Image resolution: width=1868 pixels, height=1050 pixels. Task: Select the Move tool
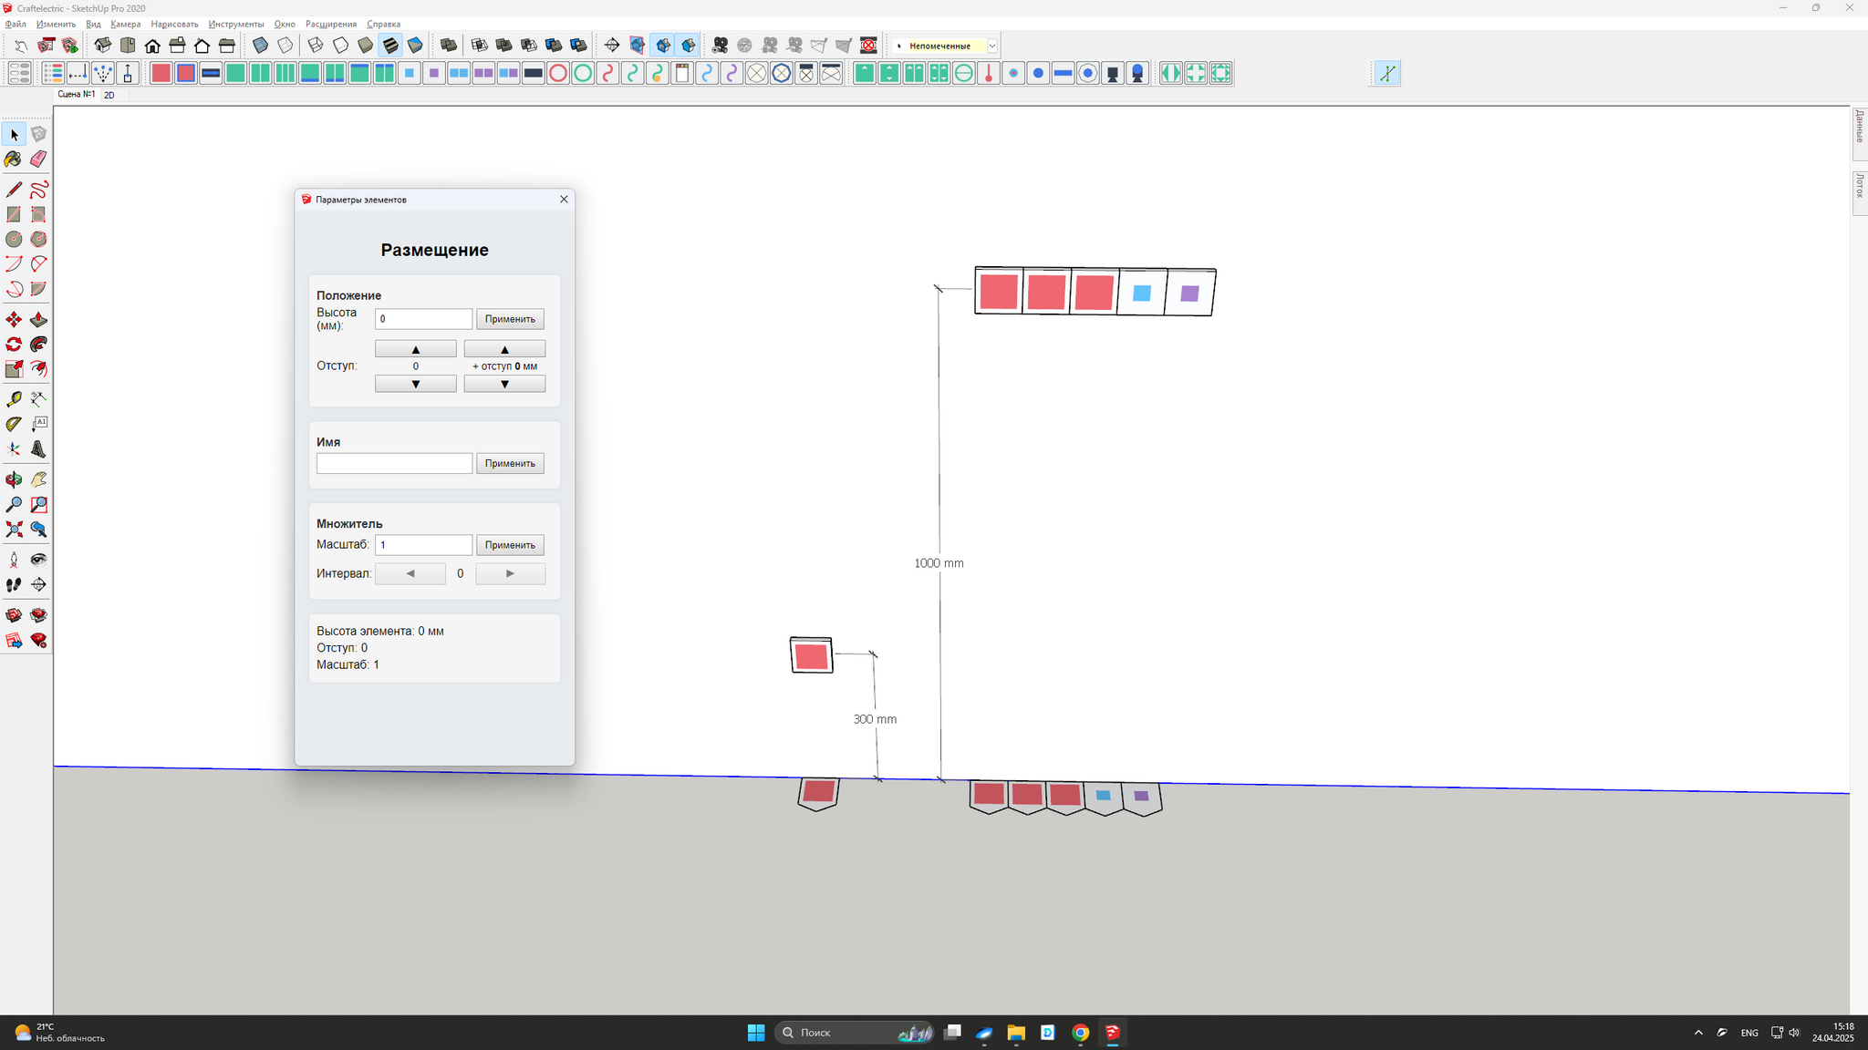14,320
